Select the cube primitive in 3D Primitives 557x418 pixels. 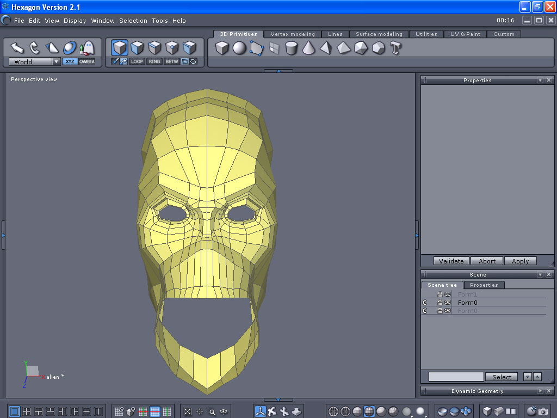pyautogui.click(x=221, y=48)
